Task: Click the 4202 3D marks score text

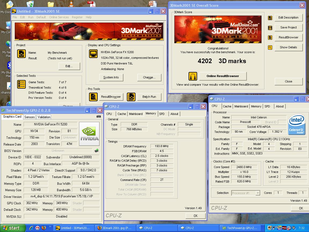Action: pyautogui.click(x=222, y=61)
